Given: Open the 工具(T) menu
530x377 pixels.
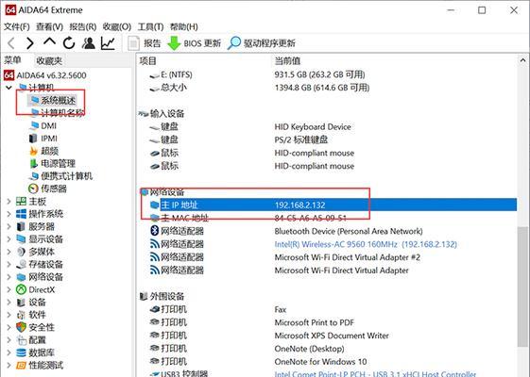Looking at the screenshot, I should [x=150, y=26].
